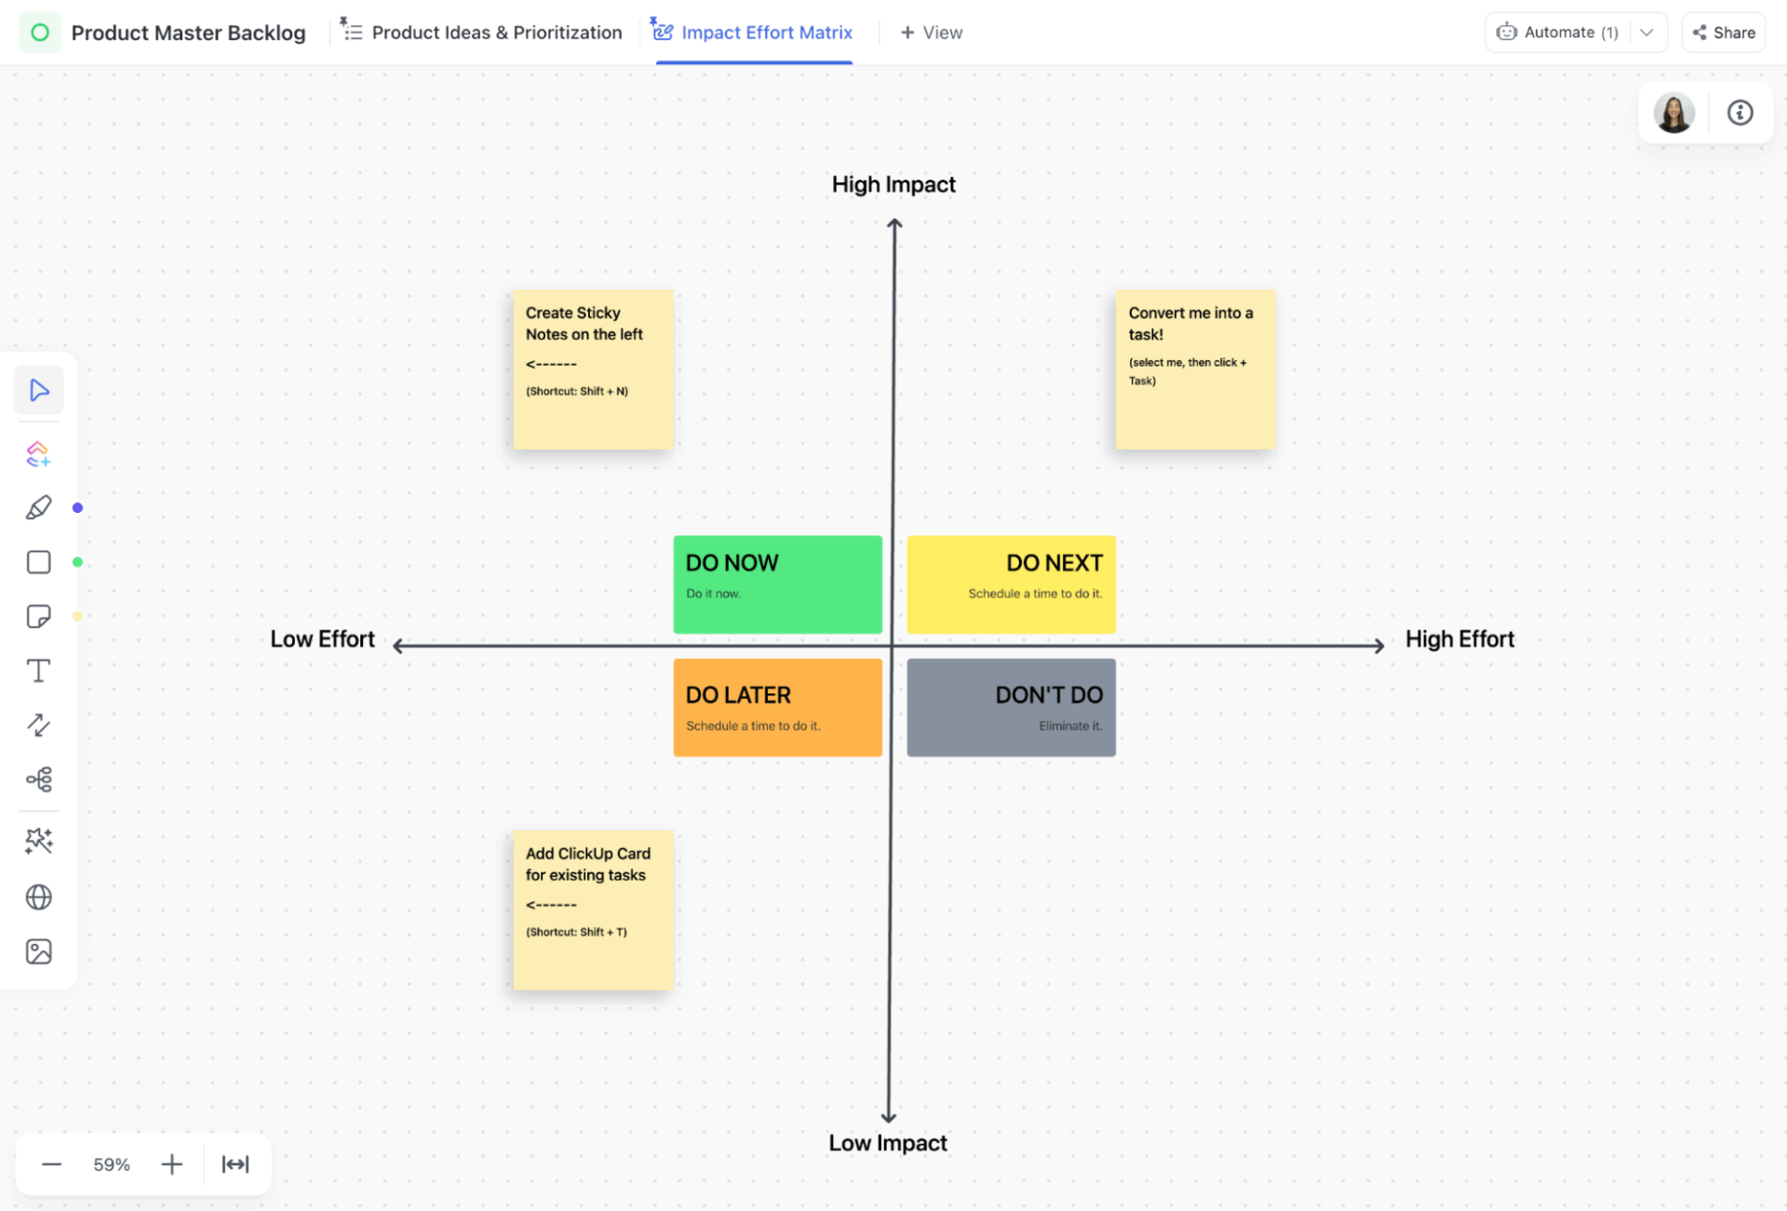Open the website embed tool
The height and width of the screenshot is (1211, 1787).
(x=38, y=896)
